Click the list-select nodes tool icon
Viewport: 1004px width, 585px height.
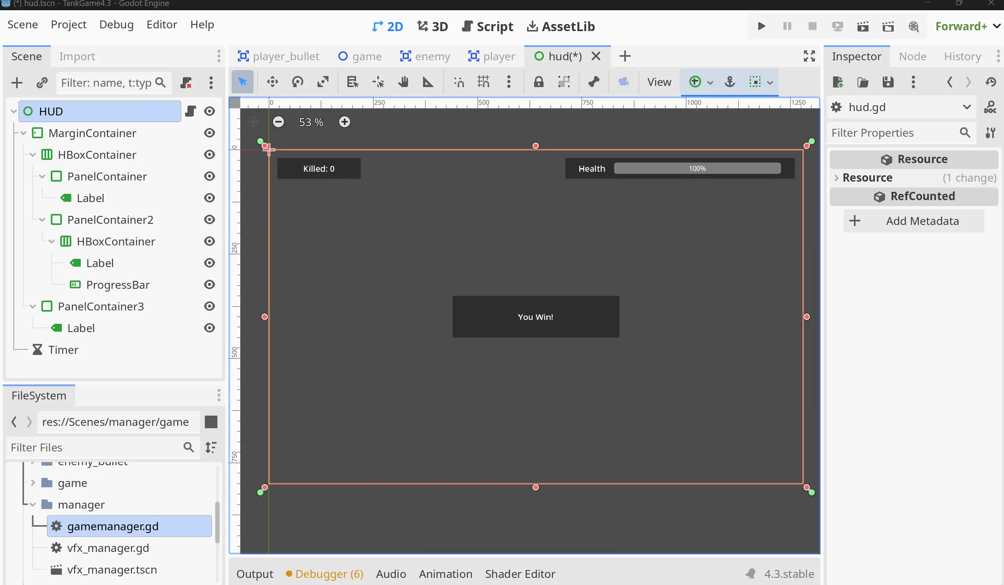click(353, 82)
